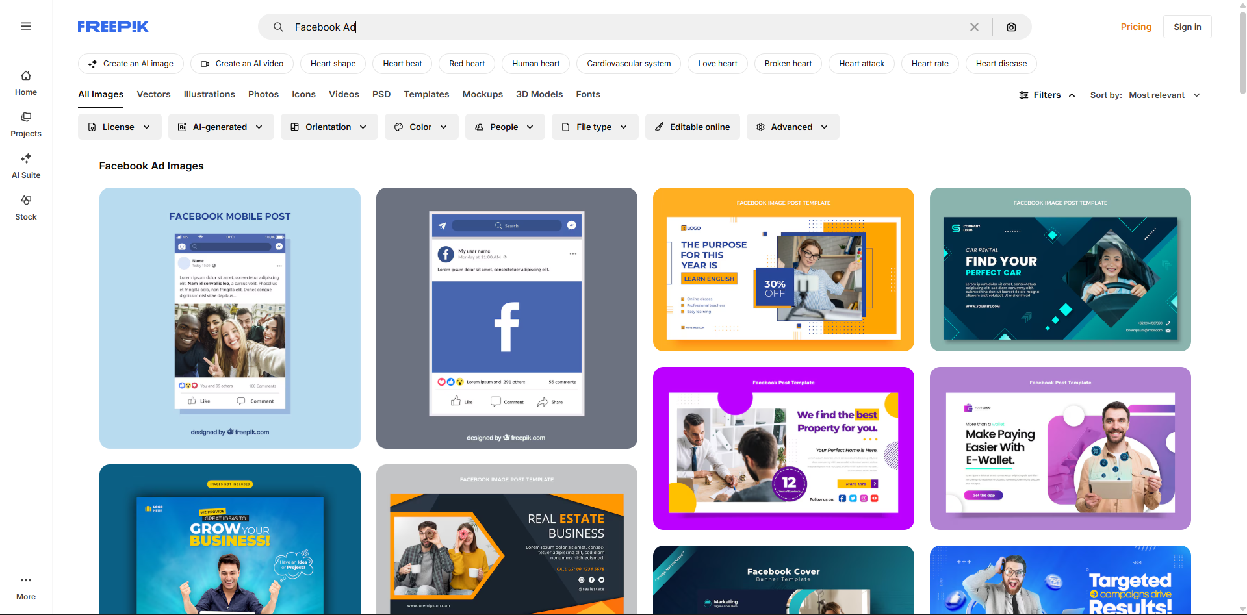This screenshot has height=615, width=1247.
Task: Open the License filter dropdown
Action: pyautogui.click(x=119, y=127)
